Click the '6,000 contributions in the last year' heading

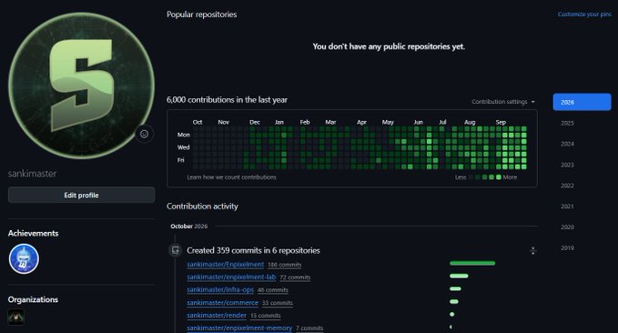tap(227, 100)
